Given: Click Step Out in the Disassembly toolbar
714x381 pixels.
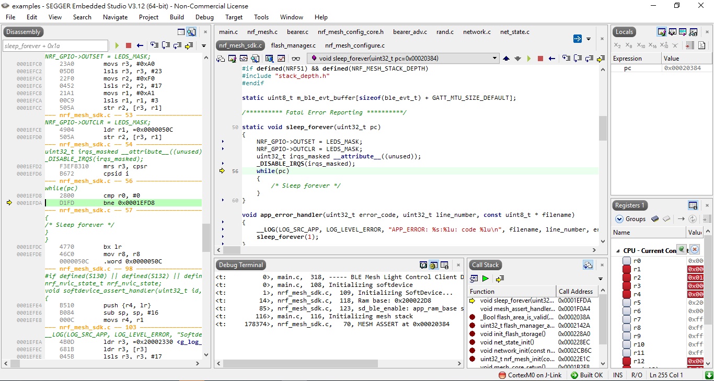Looking at the screenshot, I should (178, 45).
